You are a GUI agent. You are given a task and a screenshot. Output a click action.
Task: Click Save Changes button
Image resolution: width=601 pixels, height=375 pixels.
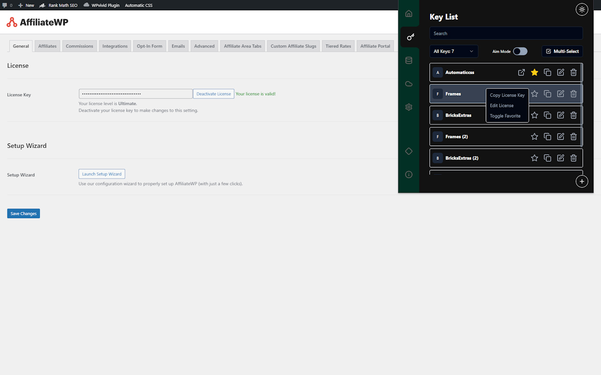(x=23, y=213)
